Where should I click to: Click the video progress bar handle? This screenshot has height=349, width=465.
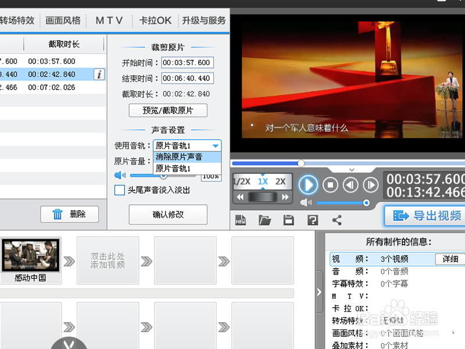click(x=301, y=163)
